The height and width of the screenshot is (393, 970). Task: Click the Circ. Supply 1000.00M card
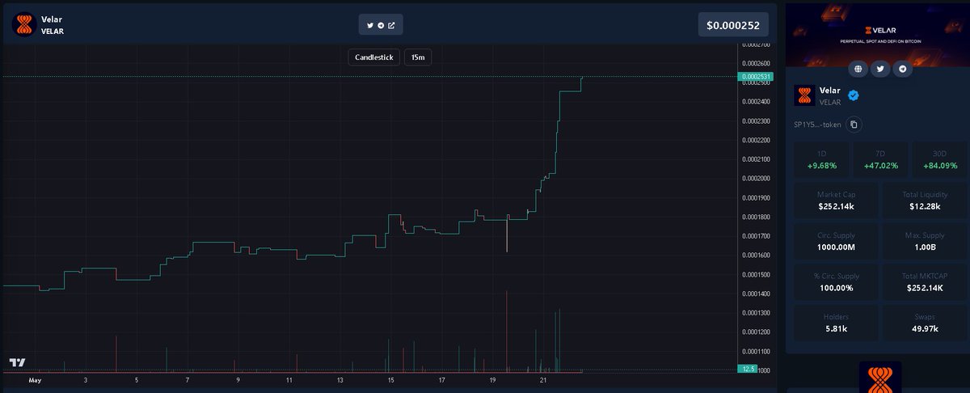pos(836,241)
